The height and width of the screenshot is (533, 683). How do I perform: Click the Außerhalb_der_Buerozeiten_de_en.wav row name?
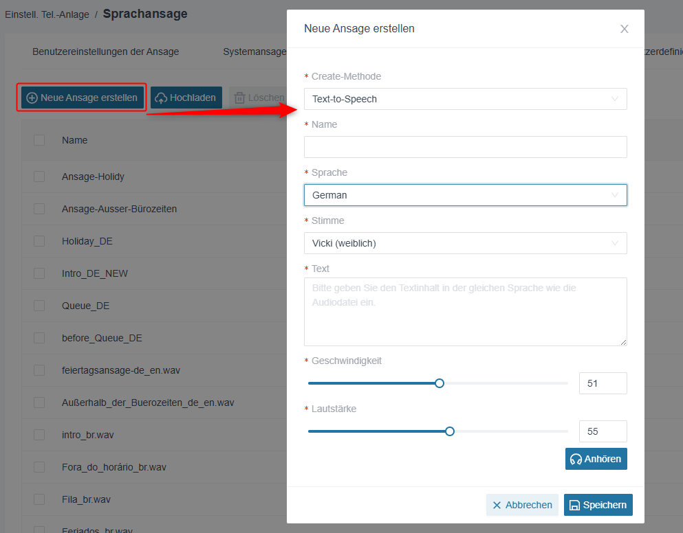148,402
